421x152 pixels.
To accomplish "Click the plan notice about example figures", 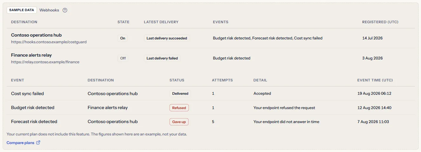I will (x=97, y=134).
